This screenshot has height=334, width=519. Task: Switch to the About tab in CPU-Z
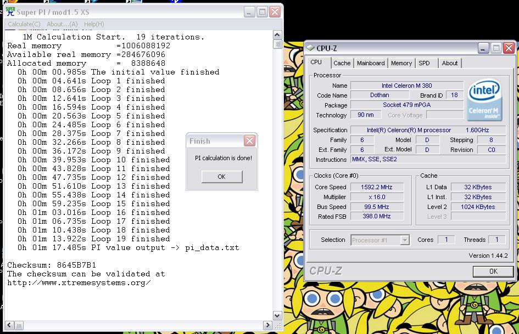[449, 63]
